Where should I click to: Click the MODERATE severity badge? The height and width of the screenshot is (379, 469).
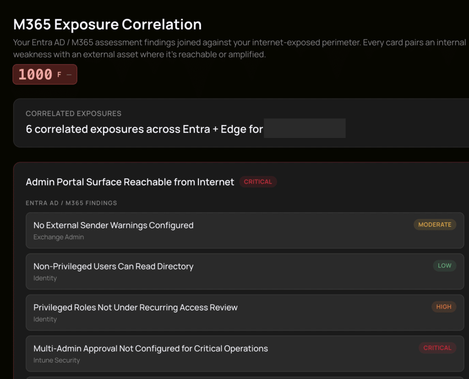point(435,225)
